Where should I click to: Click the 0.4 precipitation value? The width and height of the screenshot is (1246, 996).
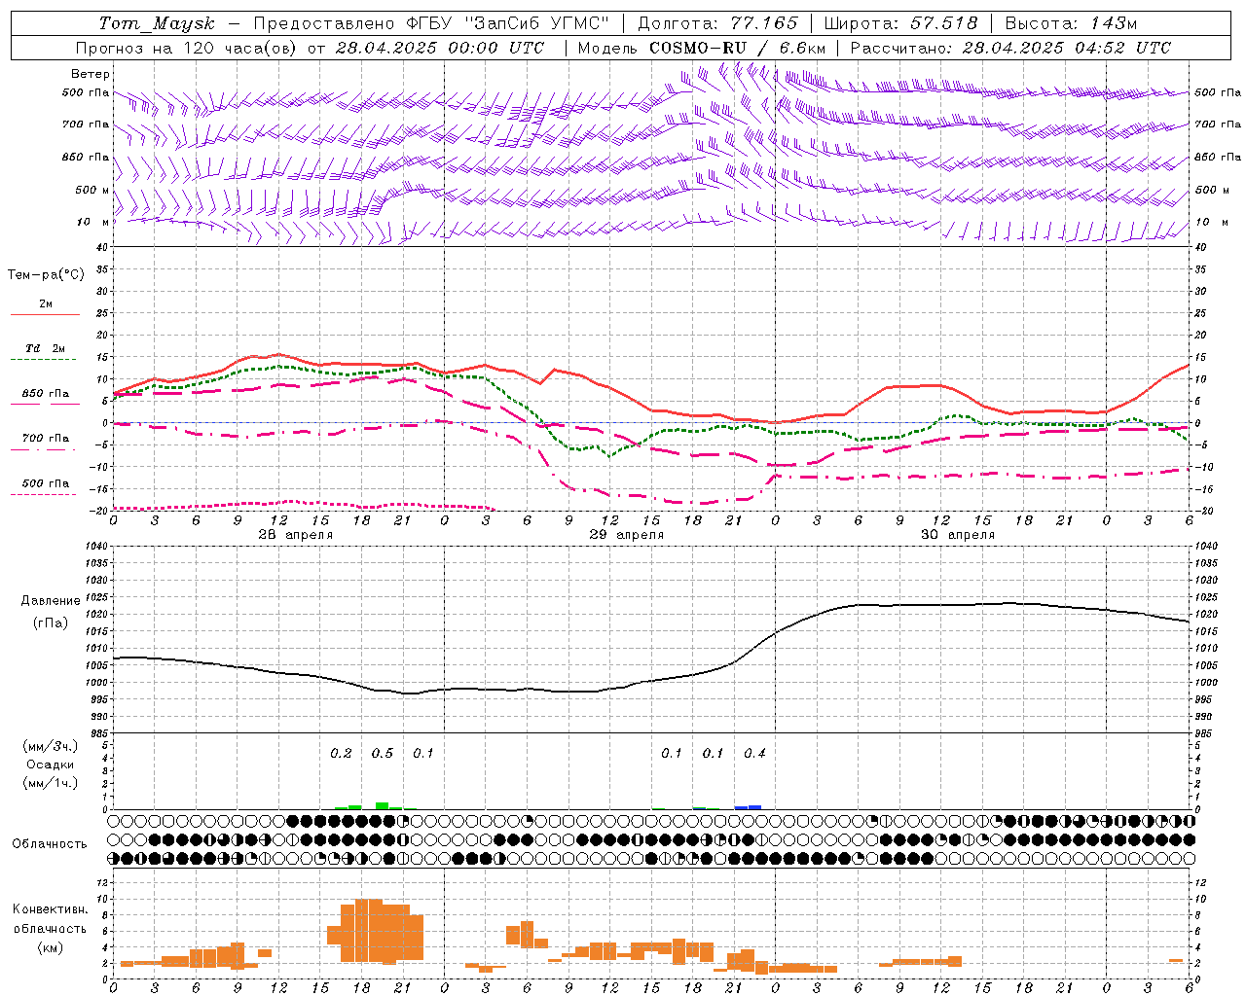[754, 754]
